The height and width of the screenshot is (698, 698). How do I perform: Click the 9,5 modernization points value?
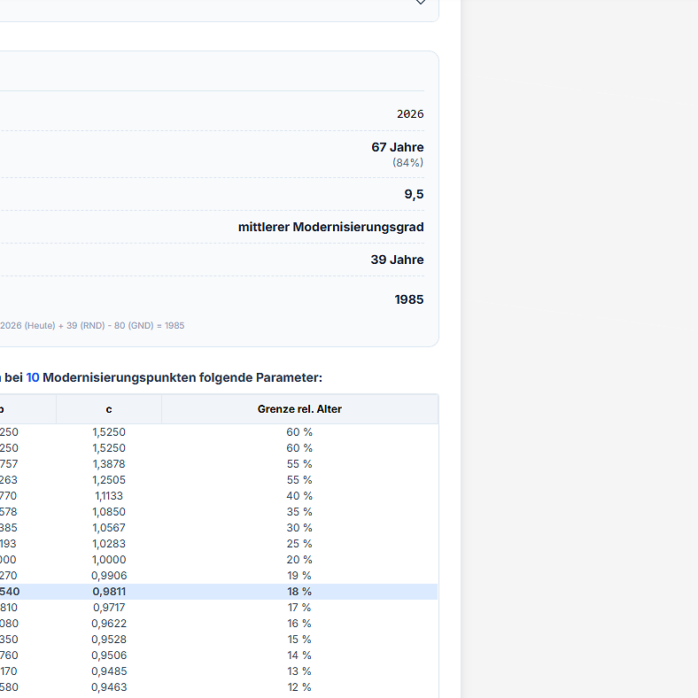414,194
